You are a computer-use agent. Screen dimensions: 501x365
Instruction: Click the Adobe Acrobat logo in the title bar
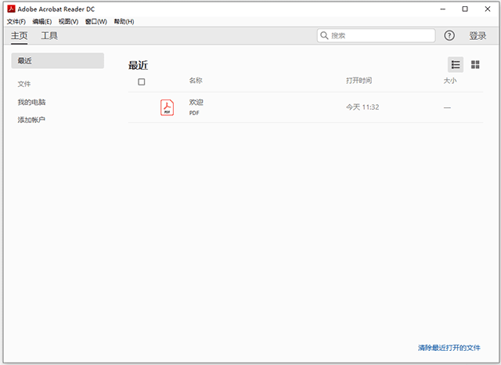(x=11, y=9)
